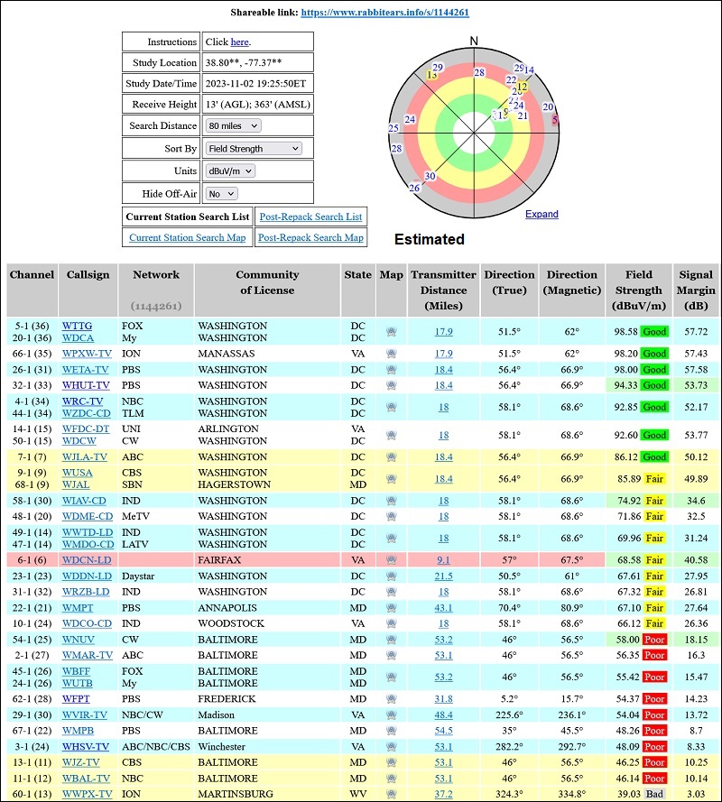Show the map icon for WFPT Frederick
The height and width of the screenshot is (802, 722).
pyautogui.click(x=391, y=699)
